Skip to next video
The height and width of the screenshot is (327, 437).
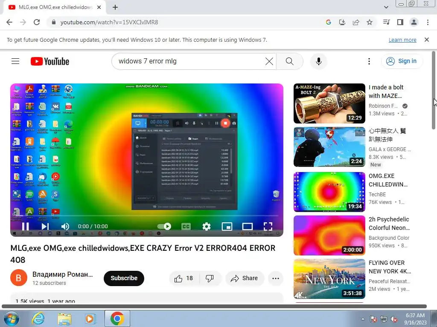(45, 227)
